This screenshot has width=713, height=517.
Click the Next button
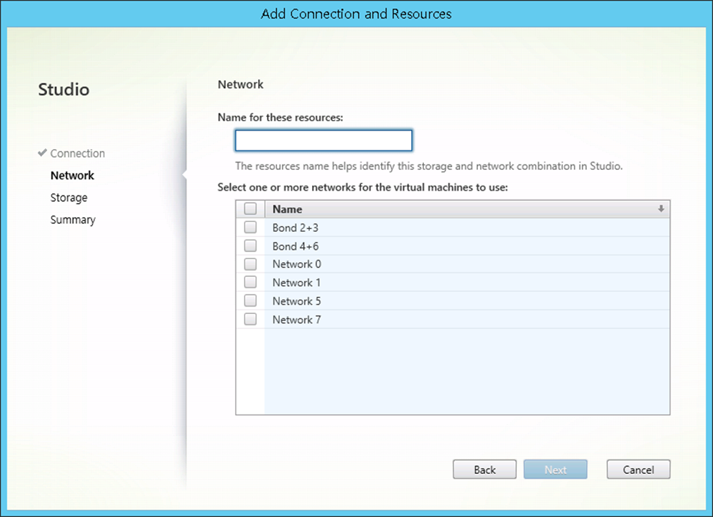[555, 469]
